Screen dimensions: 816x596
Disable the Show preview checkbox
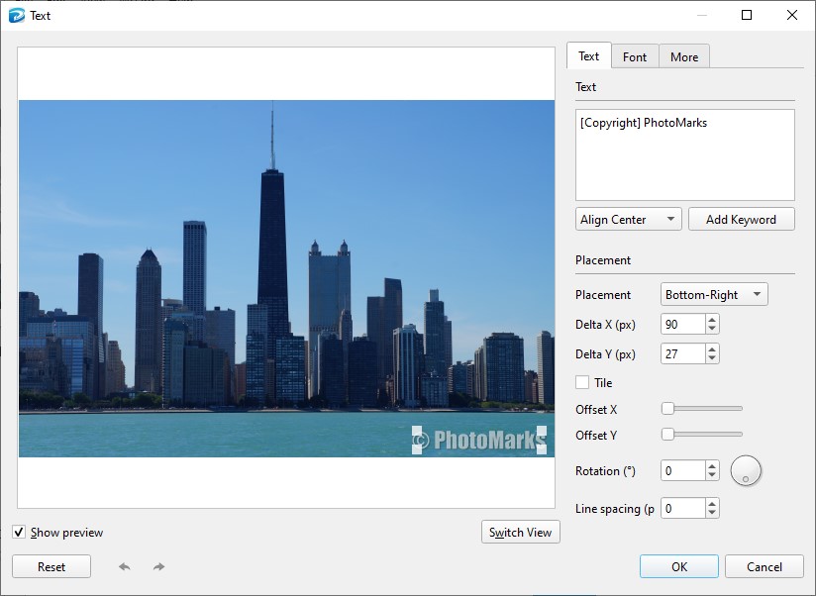[x=19, y=533]
